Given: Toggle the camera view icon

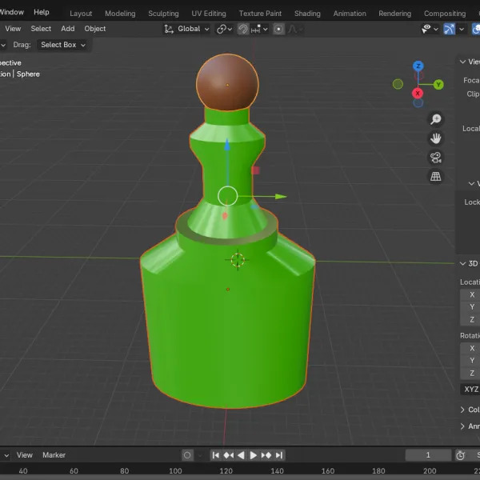Looking at the screenshot, I should pos(436,158).
